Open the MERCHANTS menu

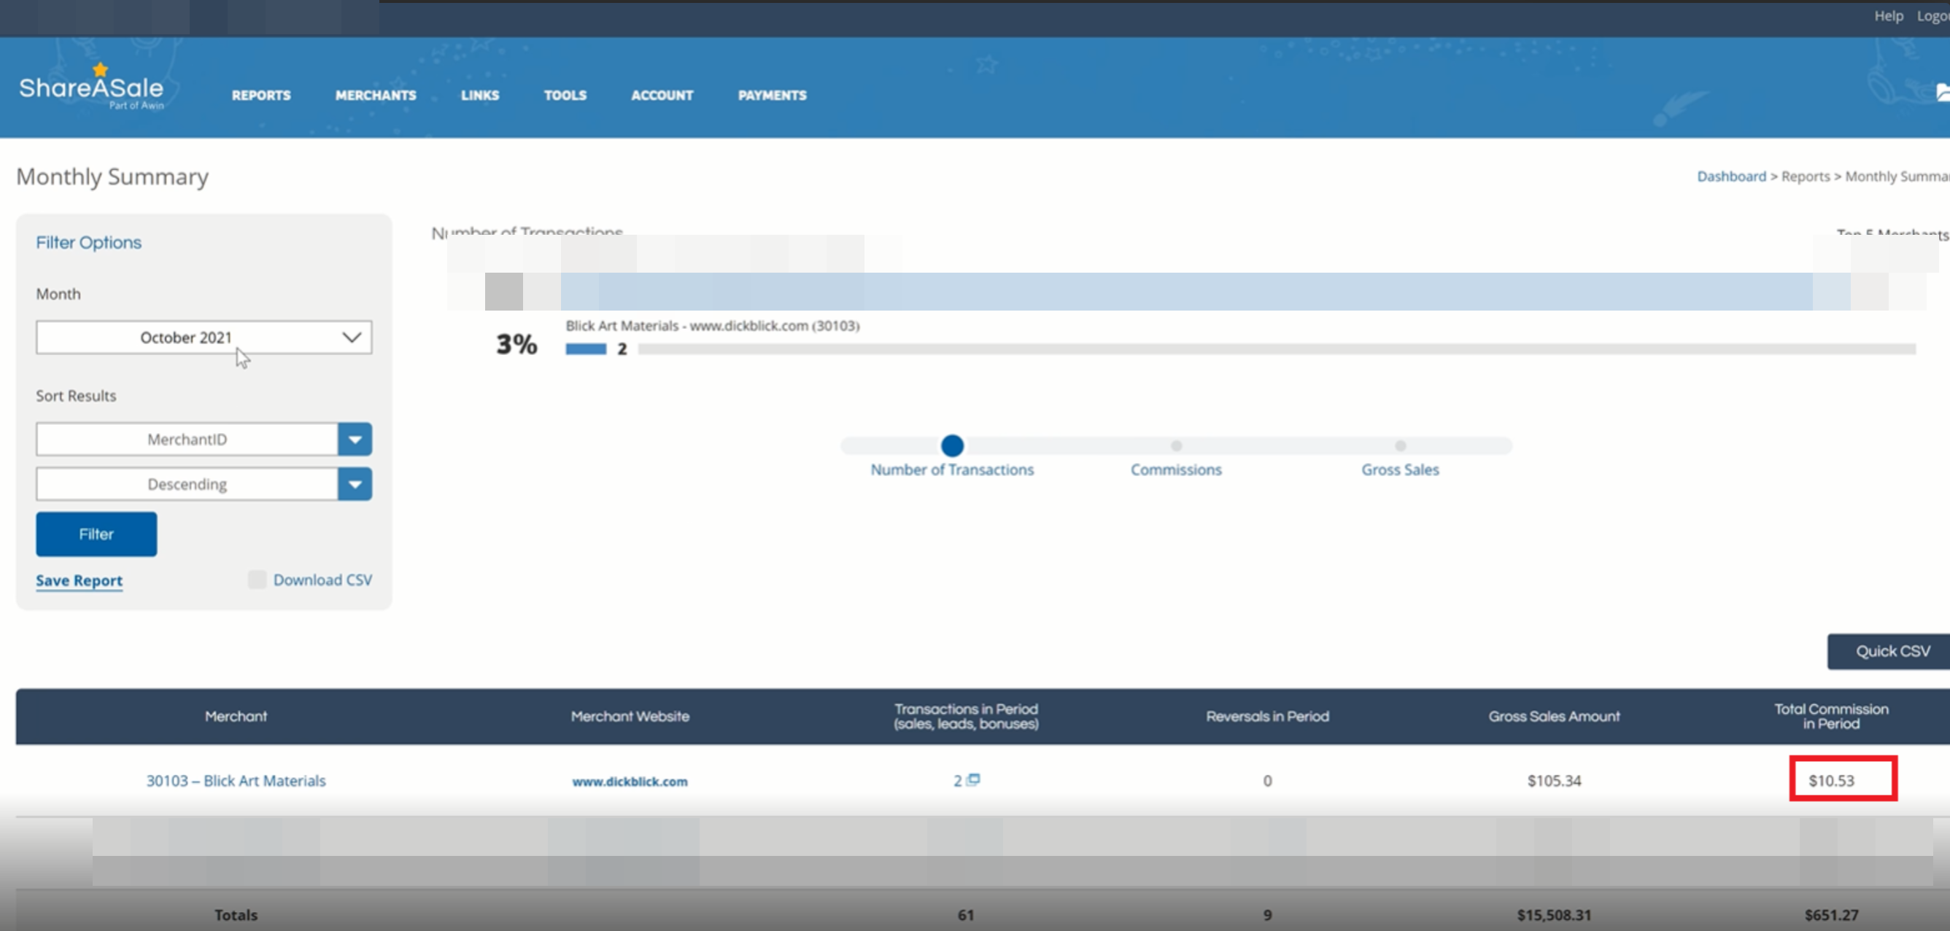[x=376, y=96]
